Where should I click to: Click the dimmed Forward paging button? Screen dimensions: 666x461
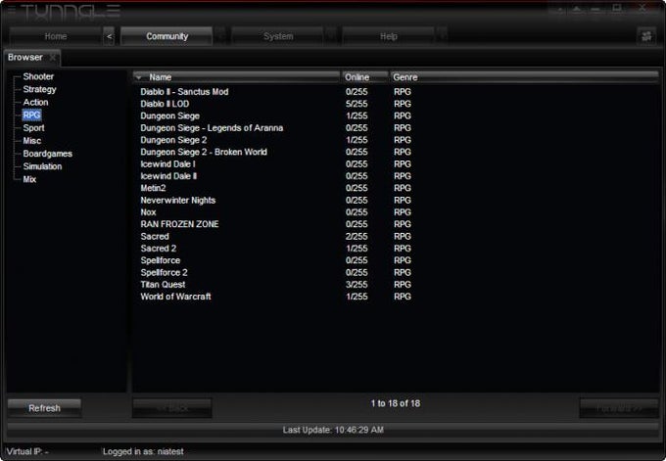[x=619, y=408]
